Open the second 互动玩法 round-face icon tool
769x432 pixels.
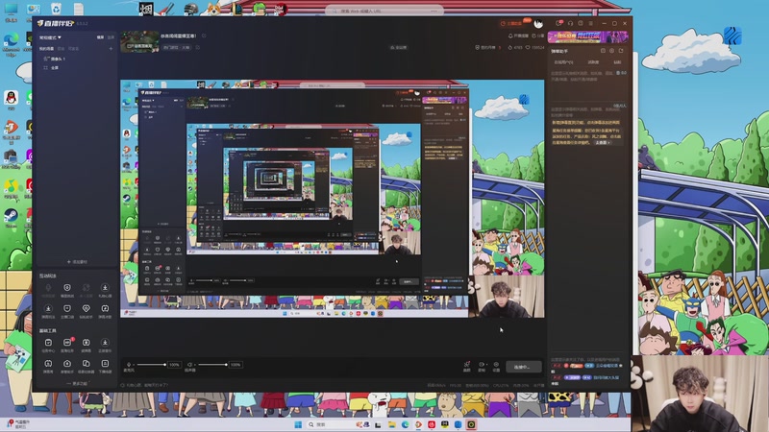[67, 290]
